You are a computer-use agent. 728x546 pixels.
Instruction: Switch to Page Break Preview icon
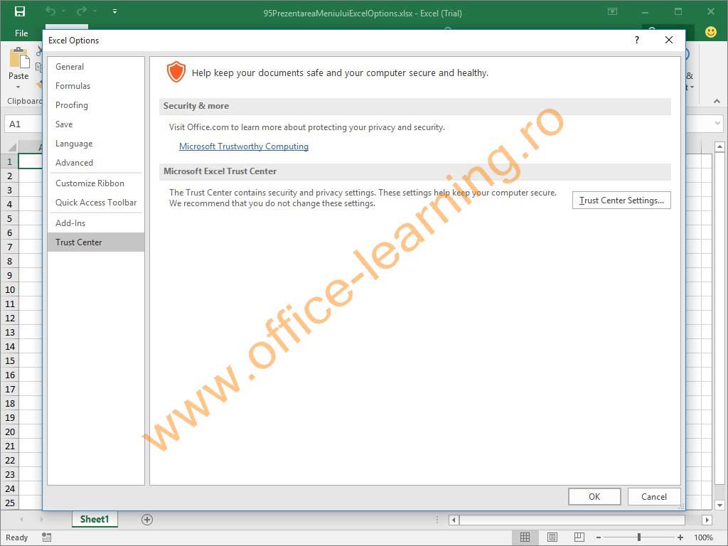click(579, 537)
